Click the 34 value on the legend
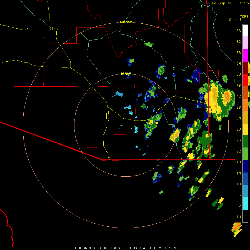 [239, 118]
